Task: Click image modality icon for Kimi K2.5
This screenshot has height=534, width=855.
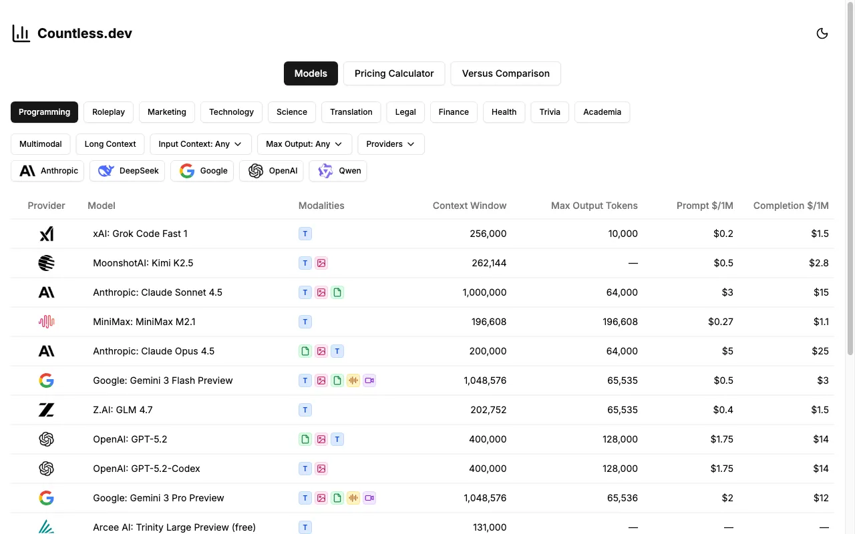Action: click(x=321, y=263)
